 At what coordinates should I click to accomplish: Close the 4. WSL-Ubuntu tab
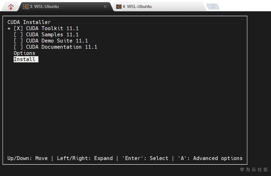[x=198, y=7]
